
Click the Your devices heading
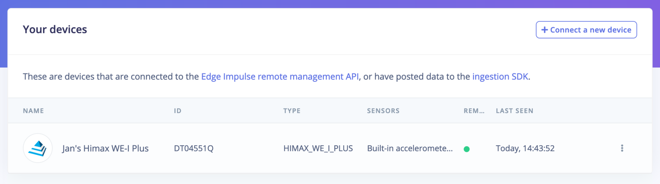pyautogui.click(x=55, y=29)
